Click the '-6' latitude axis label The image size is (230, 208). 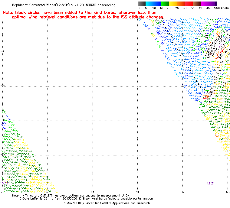2,120
